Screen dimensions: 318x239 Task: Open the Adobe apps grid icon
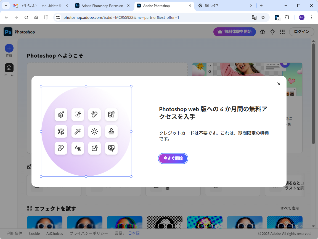tap(282, 32)
